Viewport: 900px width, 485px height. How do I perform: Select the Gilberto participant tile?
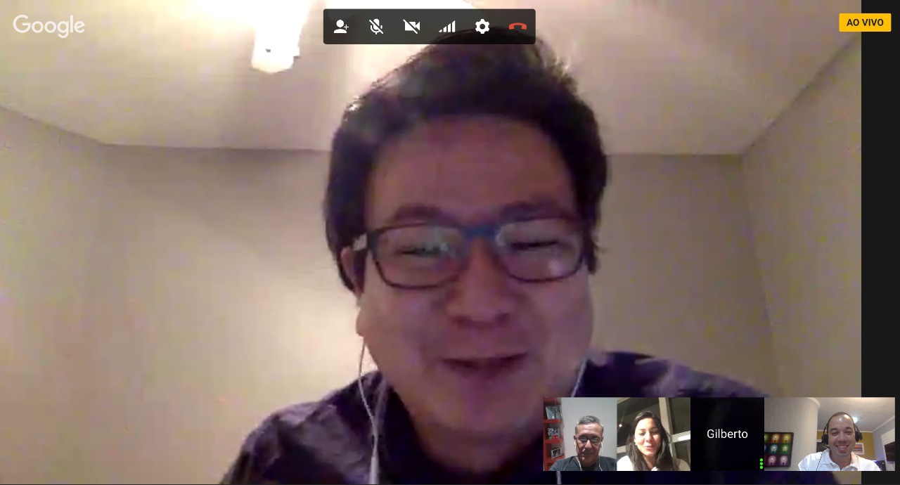tap(727, 434)
